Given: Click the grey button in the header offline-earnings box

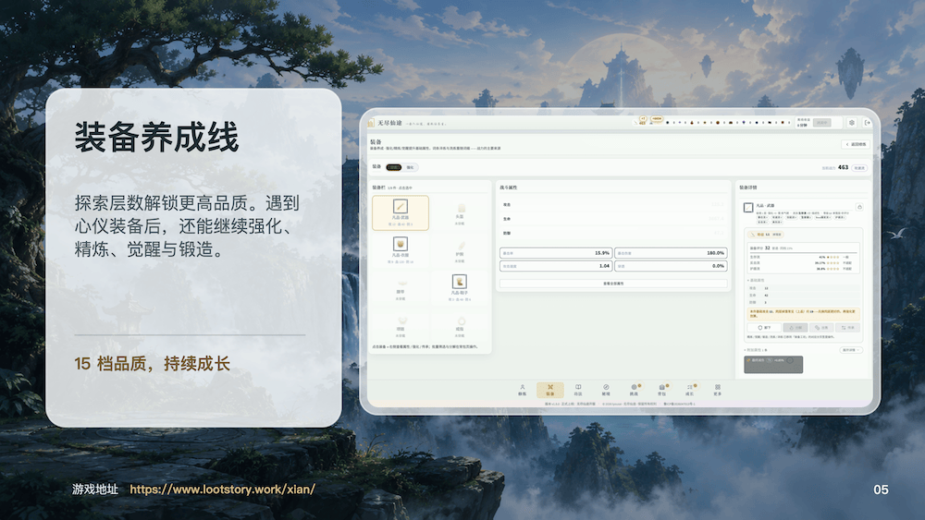Looking at the screenshot, I should (822, 123).
